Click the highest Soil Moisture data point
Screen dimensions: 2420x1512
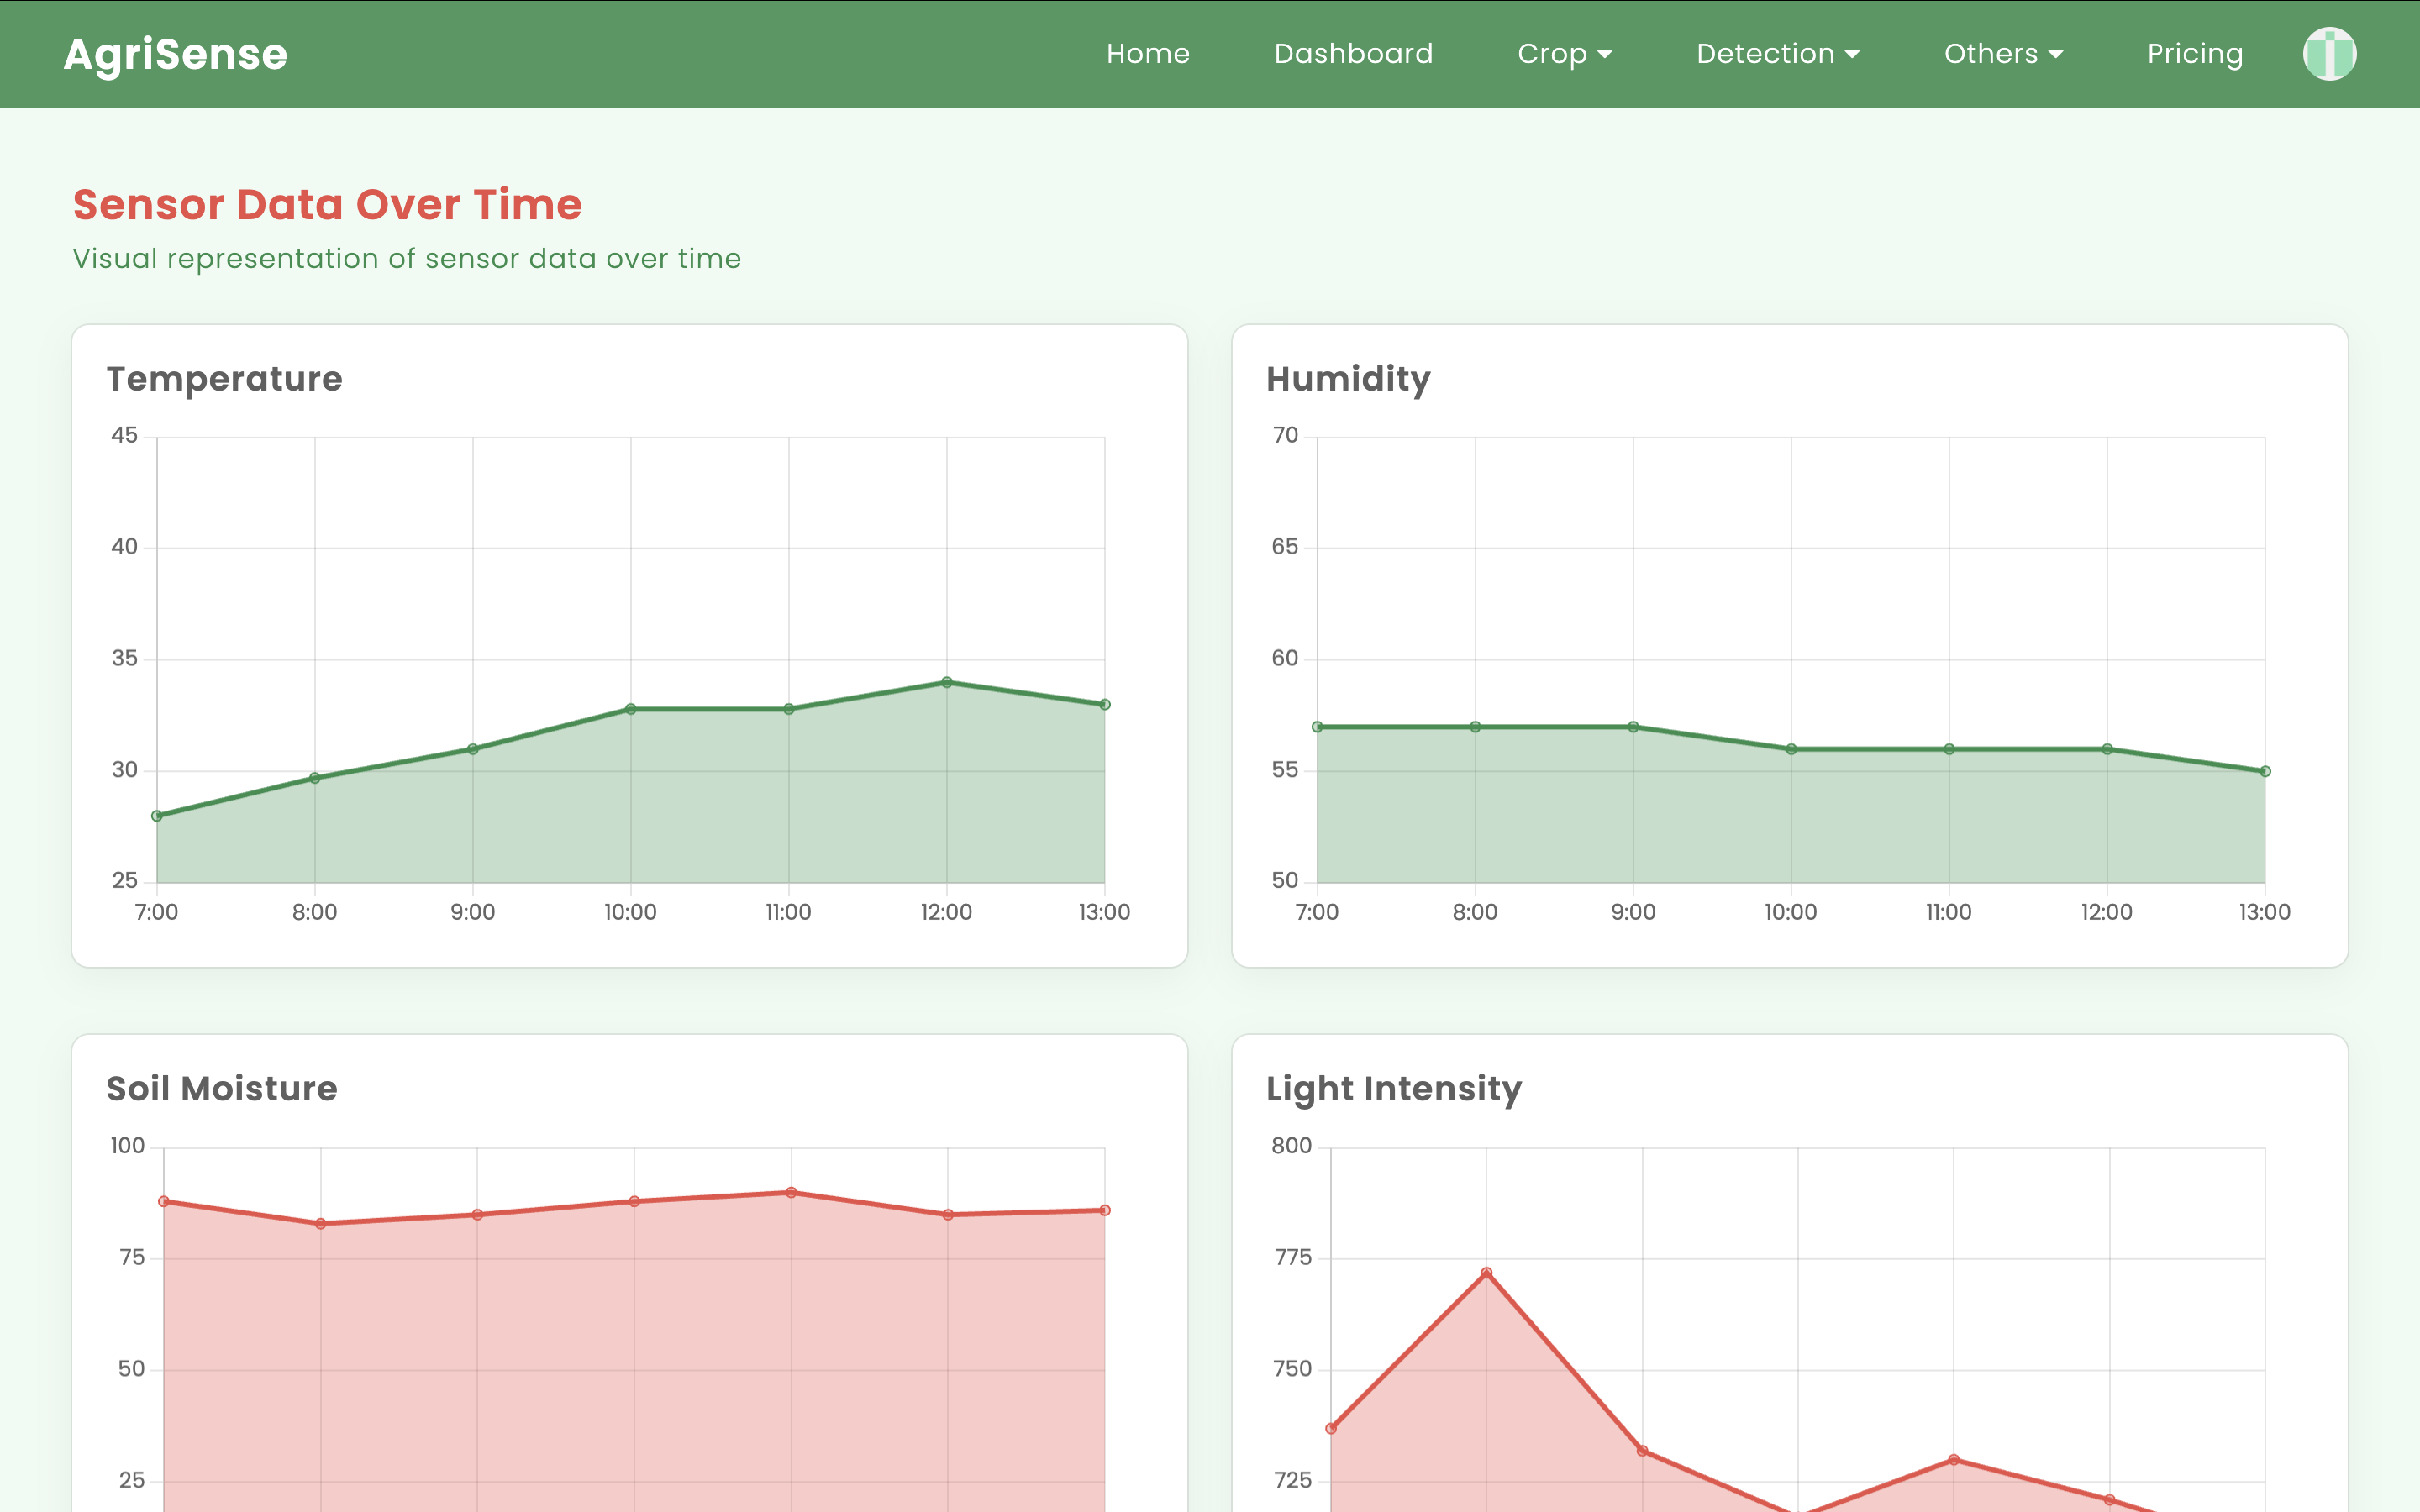pyautogui.click(x=791, y=1192)
